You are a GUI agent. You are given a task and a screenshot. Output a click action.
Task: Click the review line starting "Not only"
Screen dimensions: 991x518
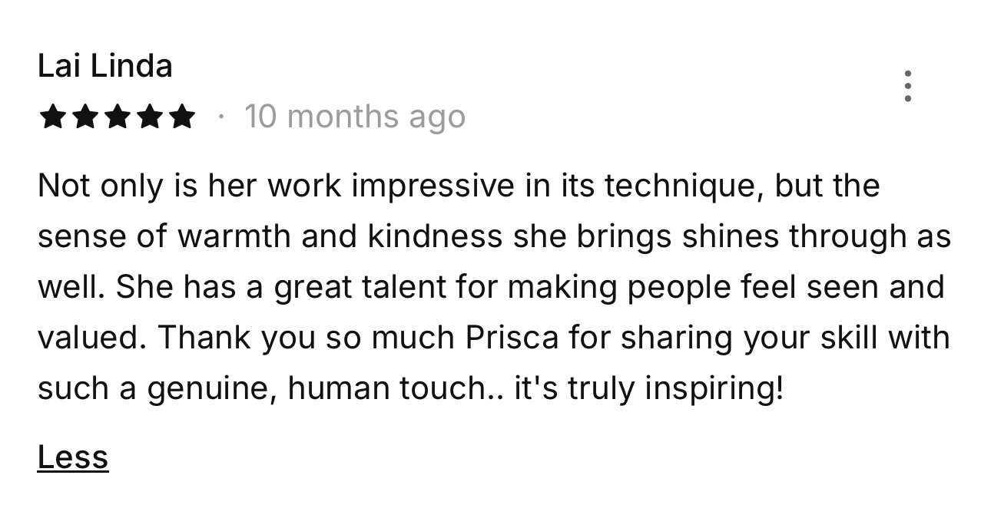459,186
